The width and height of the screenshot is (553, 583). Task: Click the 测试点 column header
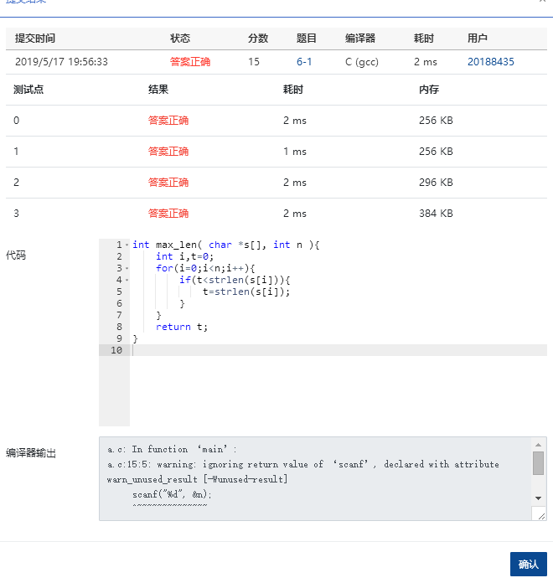point(28,90)
